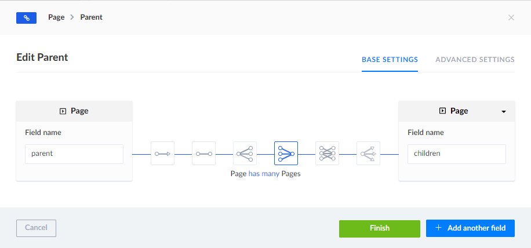Select the one-to-one relation icon
Viewport: 531px width, 248px height.
click(203, 154)
